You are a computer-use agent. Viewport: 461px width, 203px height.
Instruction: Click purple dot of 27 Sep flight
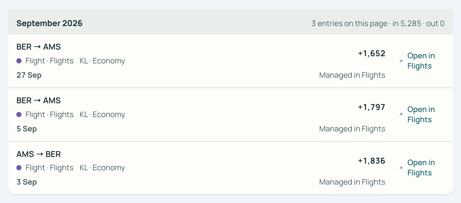pyautogui.click(x=19, y=61)
